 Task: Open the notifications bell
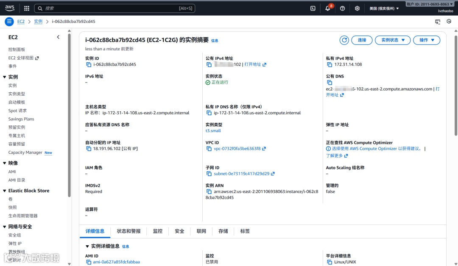328,8
